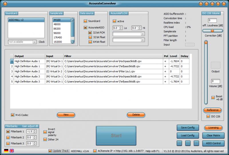Click the orange orb in the title bar's left corner

[5, 3]
